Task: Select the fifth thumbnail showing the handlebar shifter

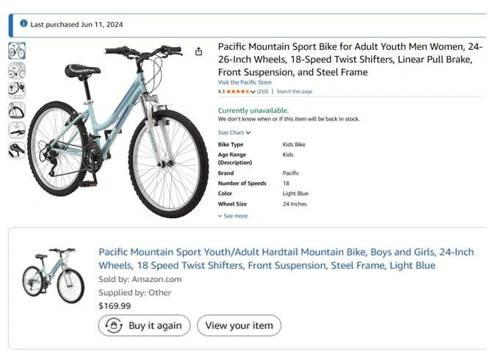Action: tap(17, 130)
